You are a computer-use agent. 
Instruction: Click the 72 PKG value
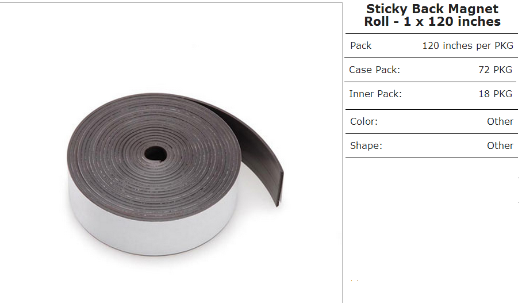click(x=496, y=70)
